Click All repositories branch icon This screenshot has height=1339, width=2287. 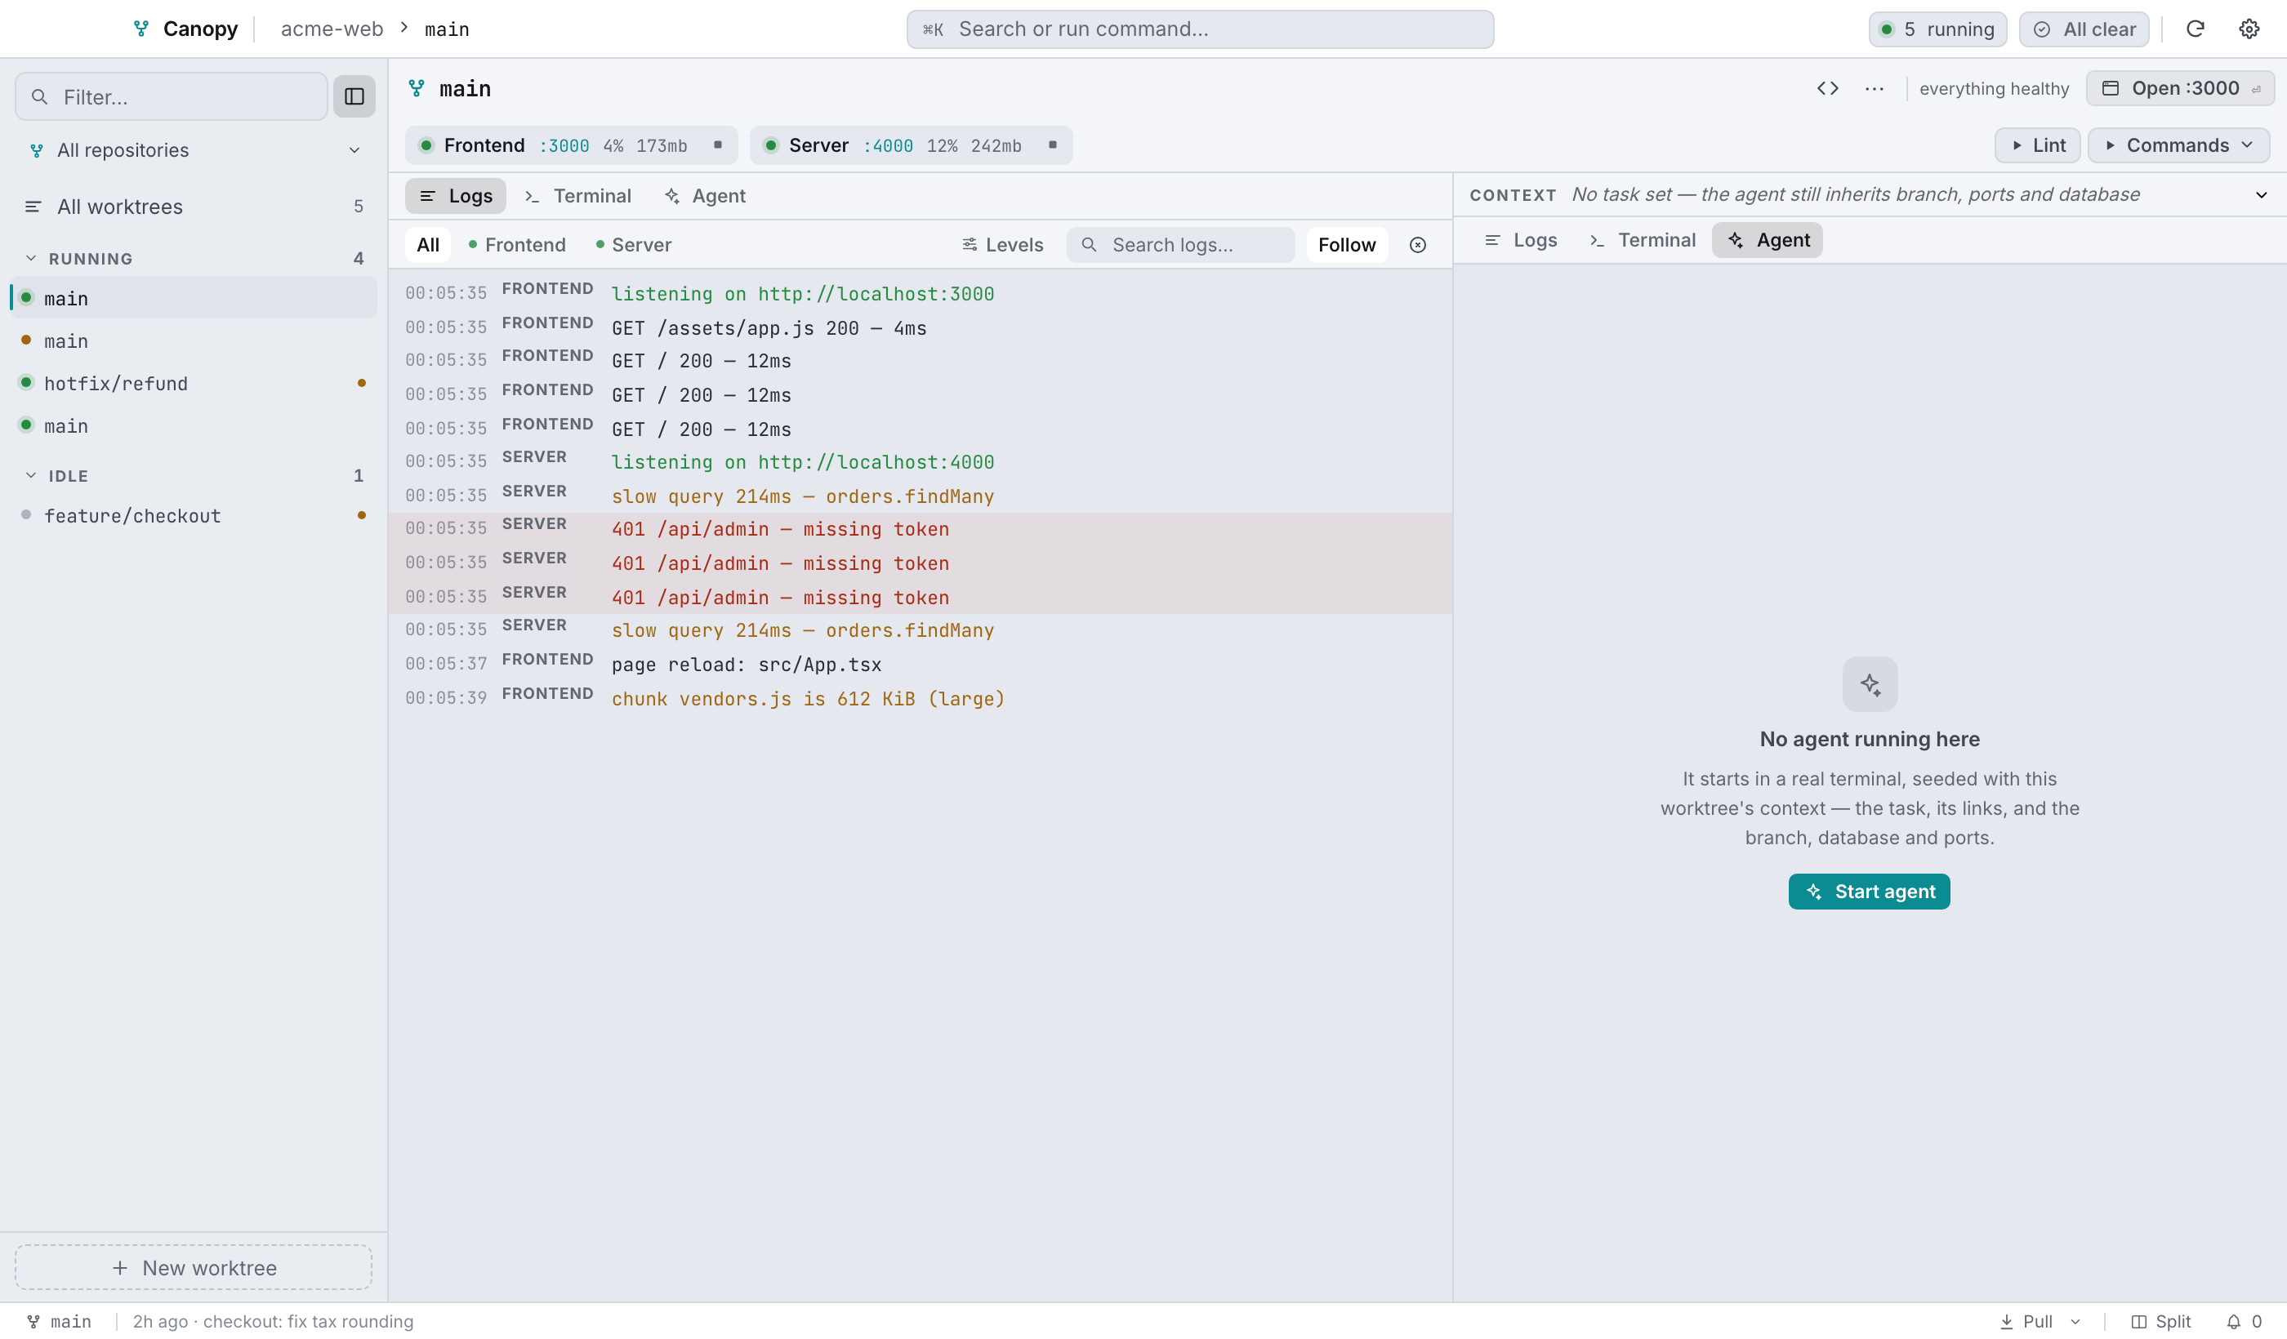pyautogui.click(x=36, y=150)
